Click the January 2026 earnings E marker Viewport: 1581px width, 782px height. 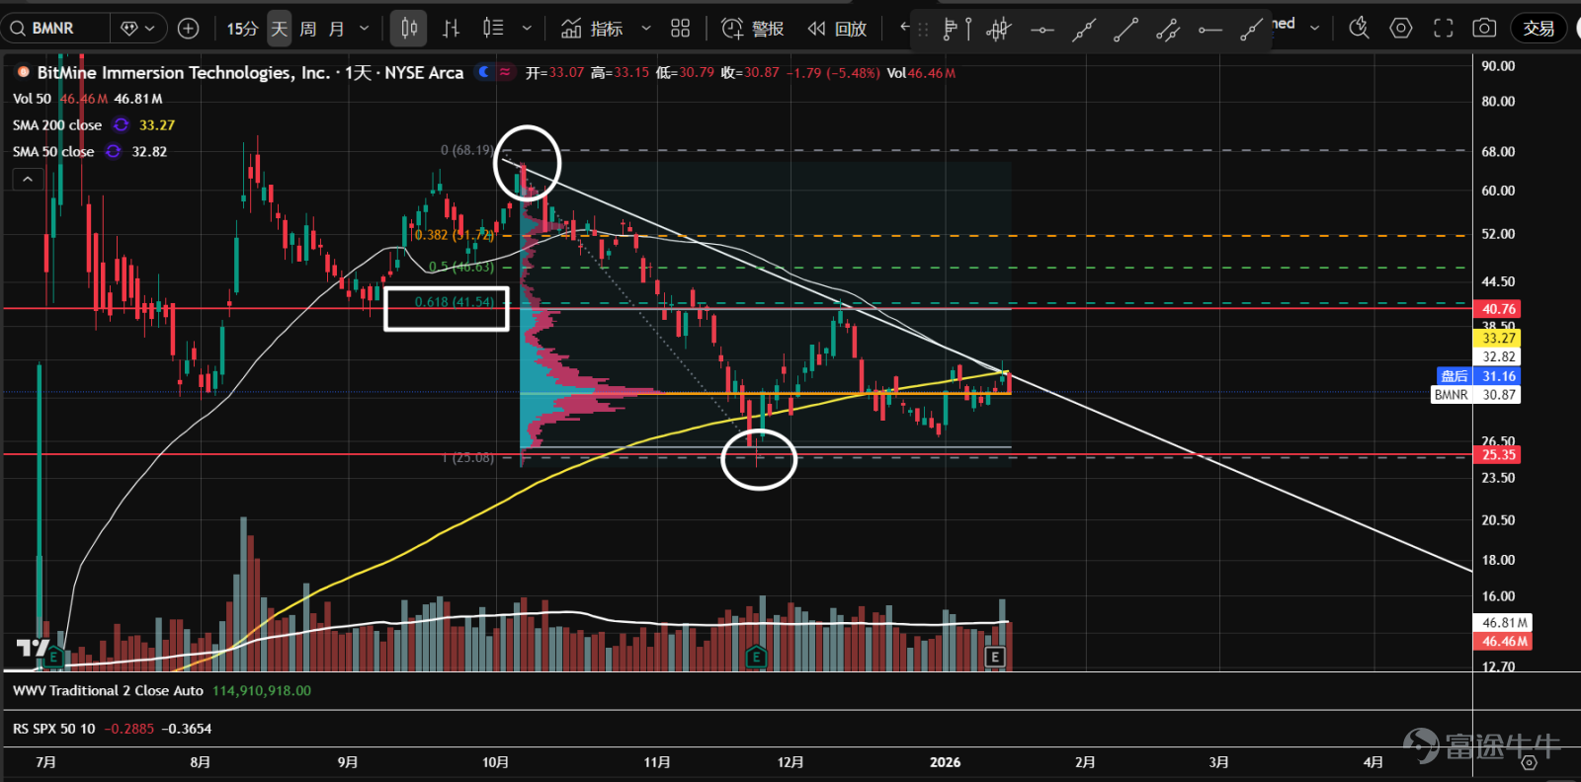coord(995,656)
